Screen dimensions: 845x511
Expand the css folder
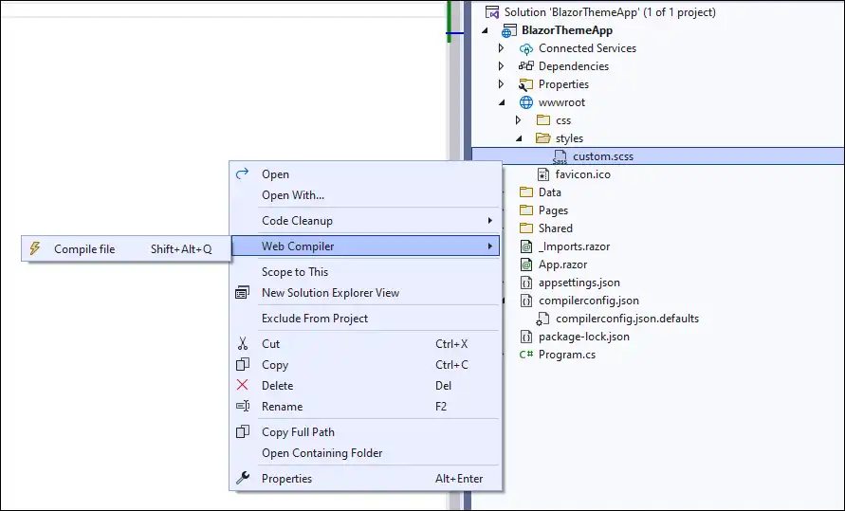[519, 120]
